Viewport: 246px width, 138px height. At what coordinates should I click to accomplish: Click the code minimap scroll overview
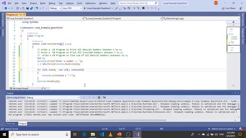tap(233, 40)
